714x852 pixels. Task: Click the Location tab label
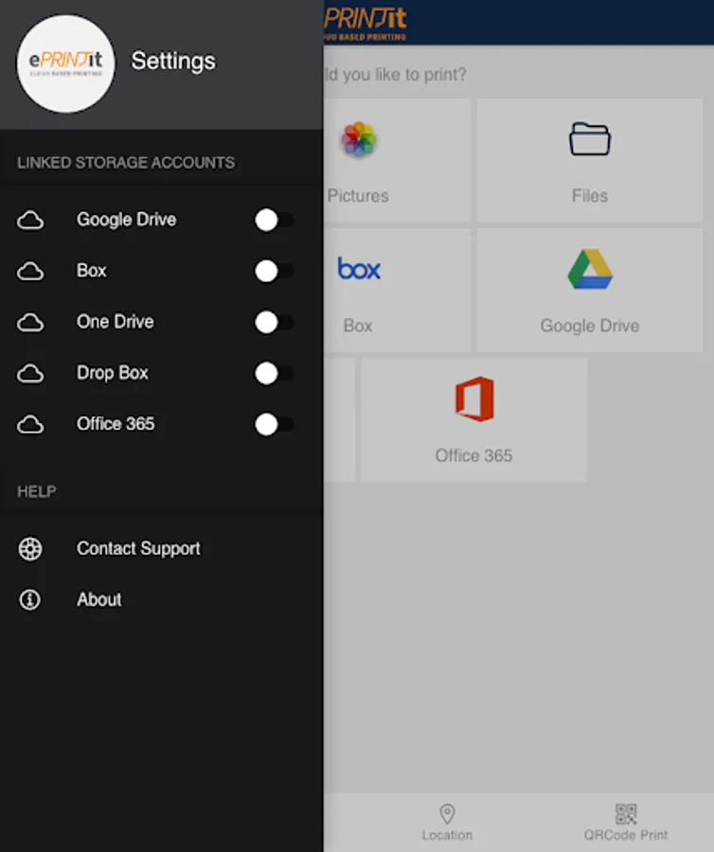pyautogui.click(x=447, y=835)
